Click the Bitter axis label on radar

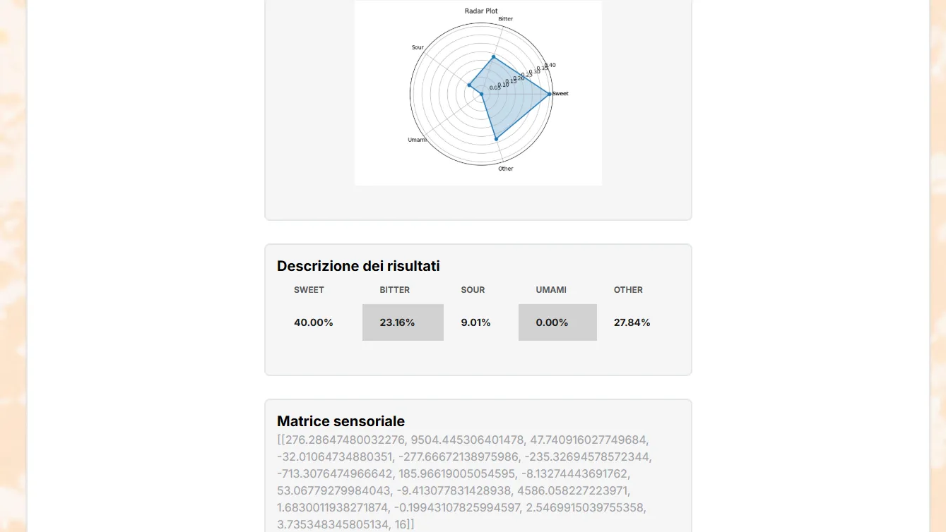[x=506, y=18]
